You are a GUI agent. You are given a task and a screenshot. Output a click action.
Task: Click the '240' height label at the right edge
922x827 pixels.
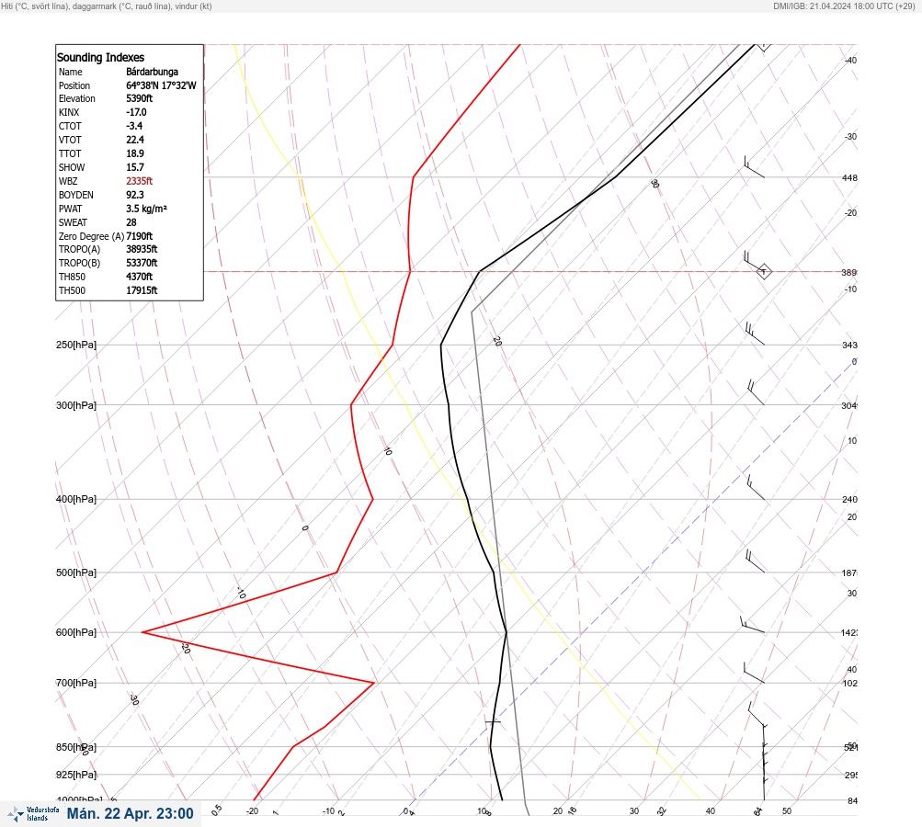(x=849, y=500)
